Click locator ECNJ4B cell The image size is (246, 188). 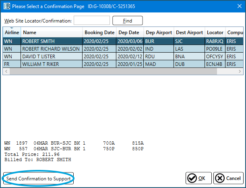coord(215,64)
